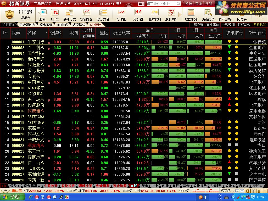The width and height of the screenshot is (268, 201).
Task: Open 基本资料 F10 icon
Action: tap(155, 12)
